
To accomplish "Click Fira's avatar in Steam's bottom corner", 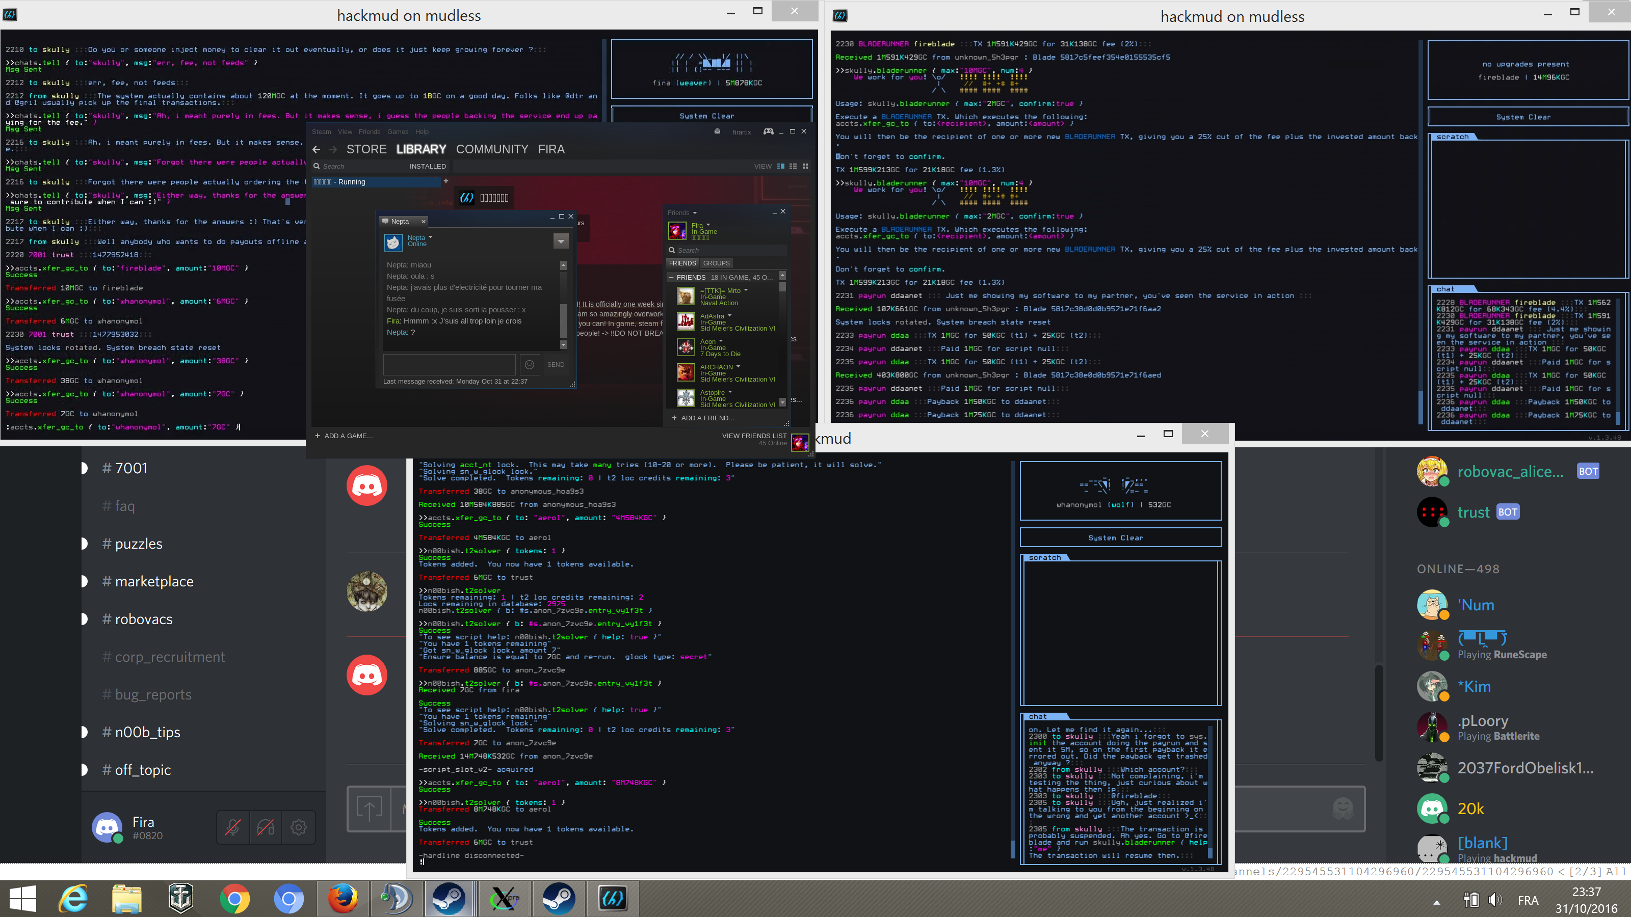I will pos(800,442).
